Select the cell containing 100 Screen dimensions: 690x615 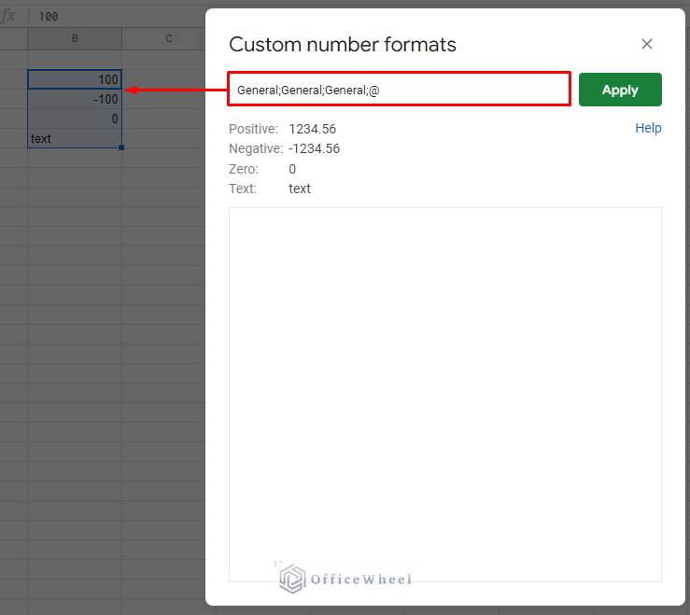pos(75,79)
